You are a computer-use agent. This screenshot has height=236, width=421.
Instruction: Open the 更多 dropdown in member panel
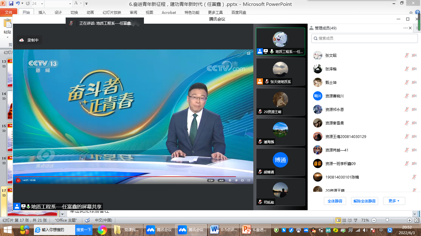[x=394, y=201]
